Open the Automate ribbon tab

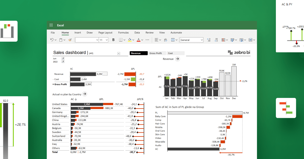[x=176, y=32]
